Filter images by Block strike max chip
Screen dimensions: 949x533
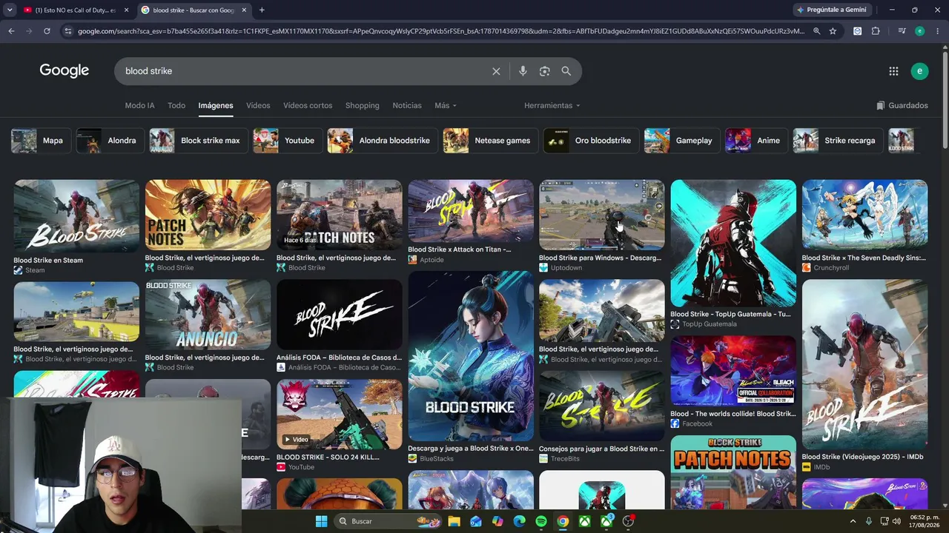coord(197,141)
